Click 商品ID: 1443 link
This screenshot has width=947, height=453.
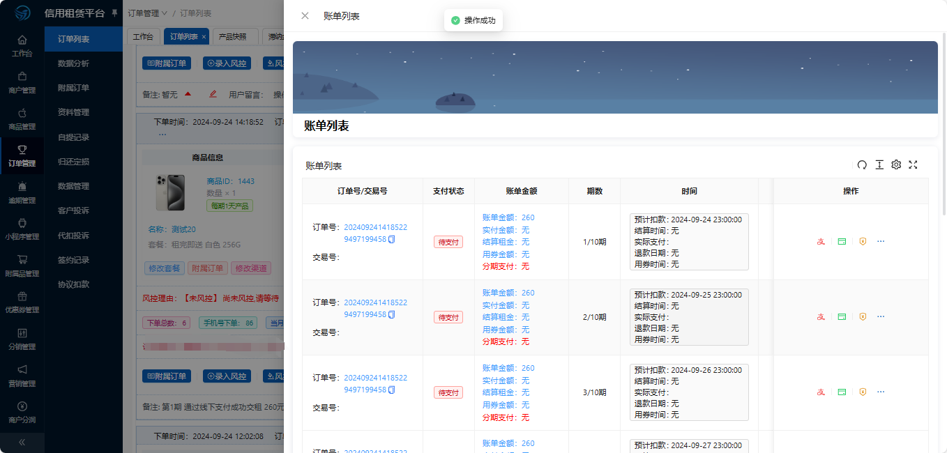[231, 181]
